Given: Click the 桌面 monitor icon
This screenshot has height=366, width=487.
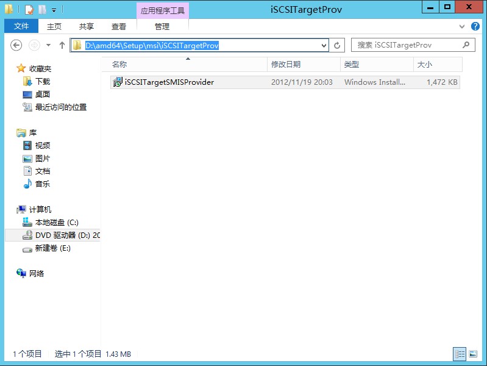Looking at the screenshot, I should pos(27,95).
